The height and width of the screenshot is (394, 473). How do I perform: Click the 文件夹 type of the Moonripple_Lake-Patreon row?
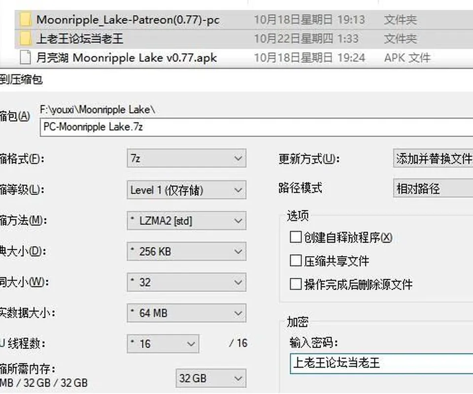click(x=401, y=20)
